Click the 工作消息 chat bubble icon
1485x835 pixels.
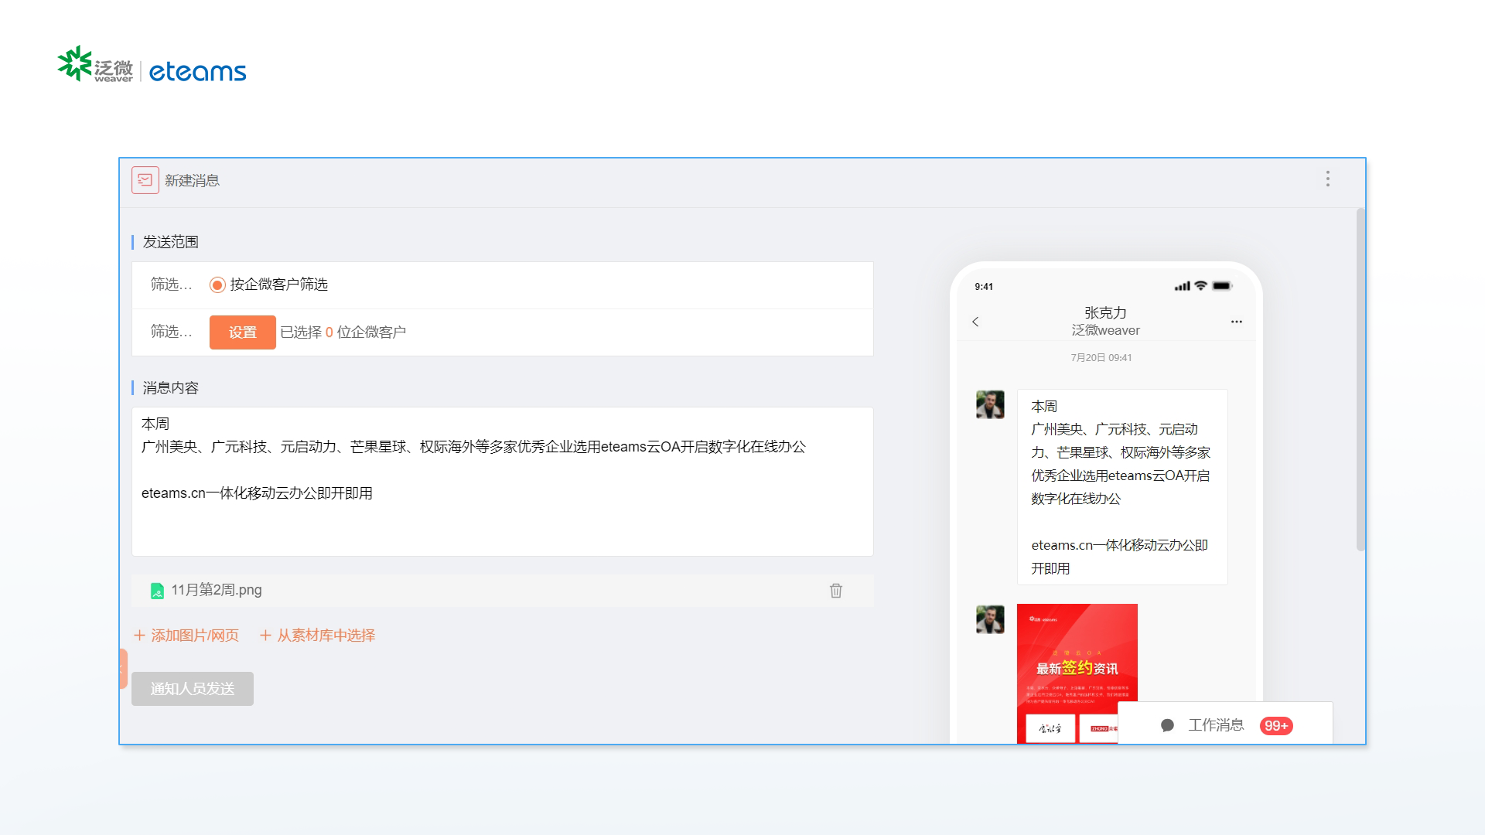(1167, 725)
